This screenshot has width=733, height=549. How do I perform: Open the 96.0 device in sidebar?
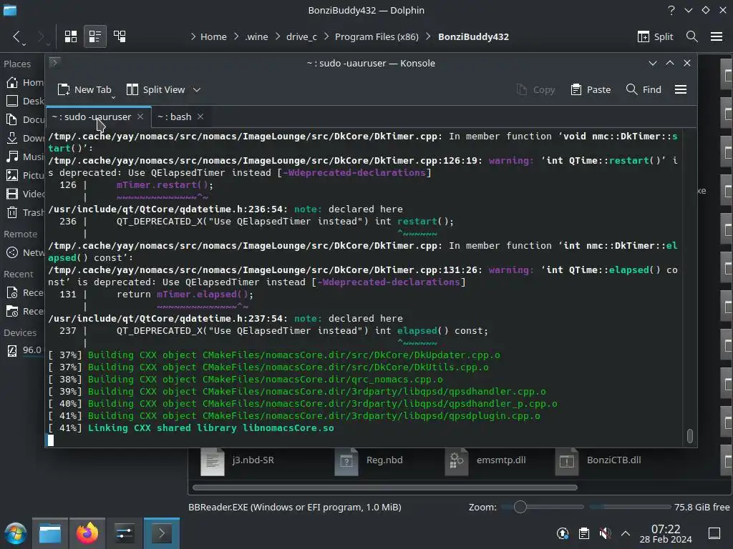tap(25, 350)
